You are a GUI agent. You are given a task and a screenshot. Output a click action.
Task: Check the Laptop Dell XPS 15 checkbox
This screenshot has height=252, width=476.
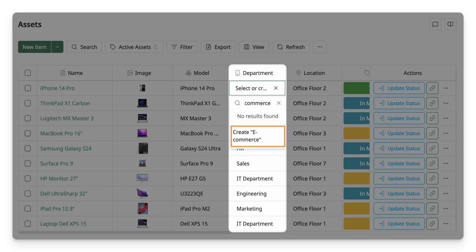point(28,224)
